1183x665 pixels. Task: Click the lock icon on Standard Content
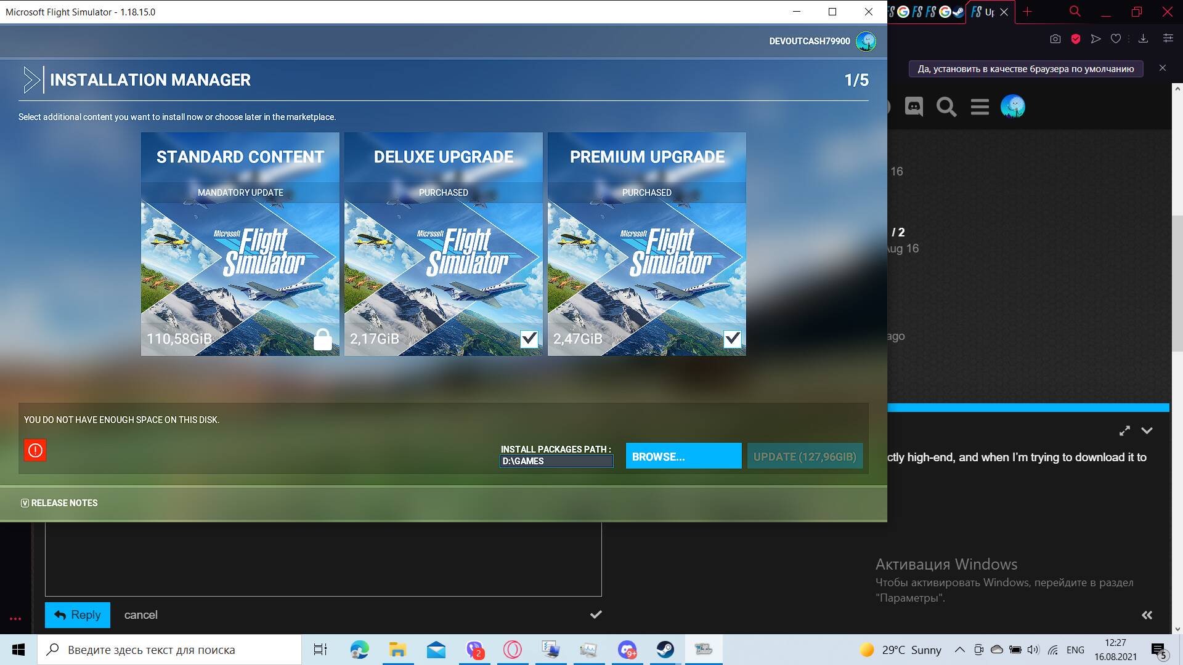[323, 339]
